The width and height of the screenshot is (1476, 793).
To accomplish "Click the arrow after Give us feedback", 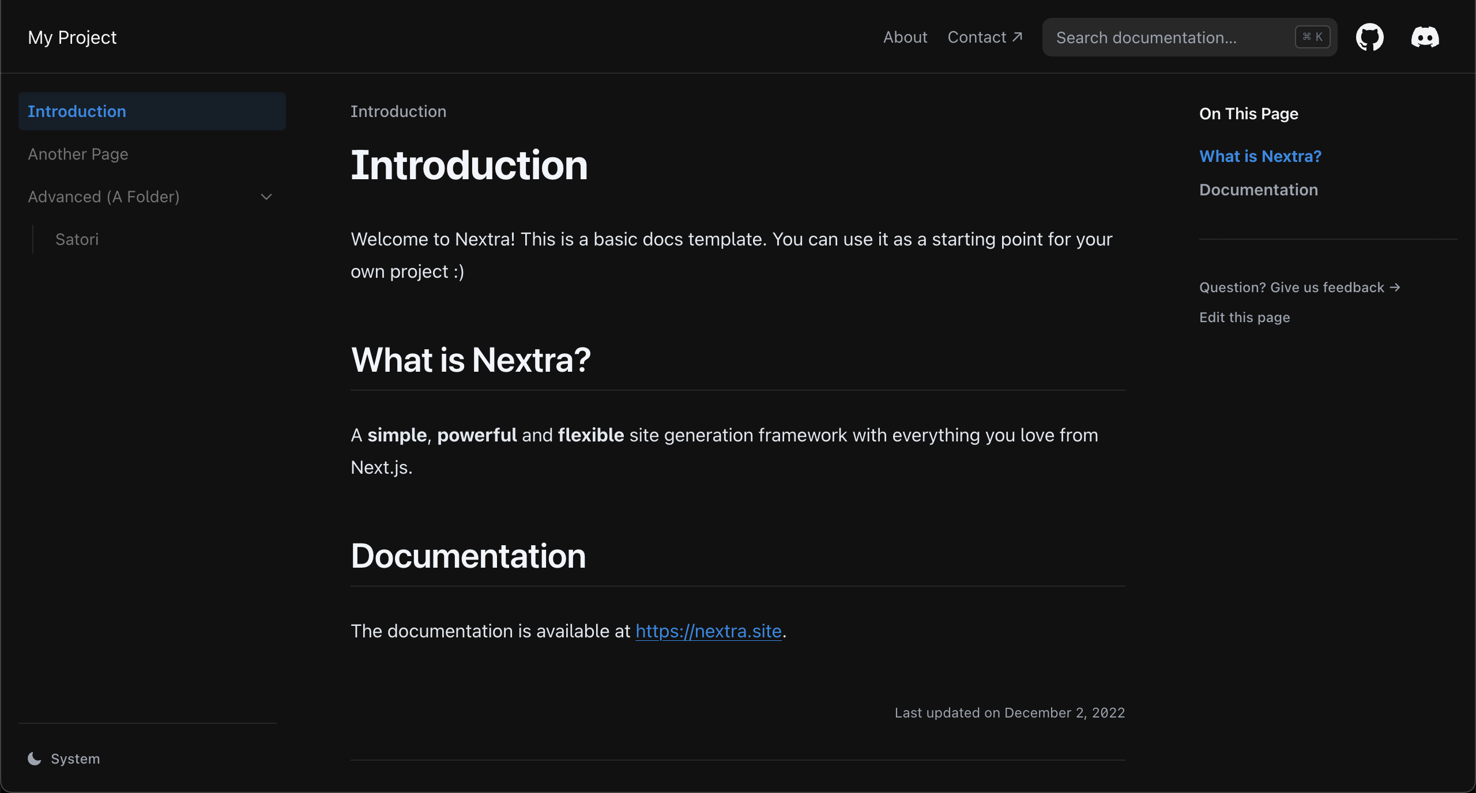I will (x=1394, y=287).
